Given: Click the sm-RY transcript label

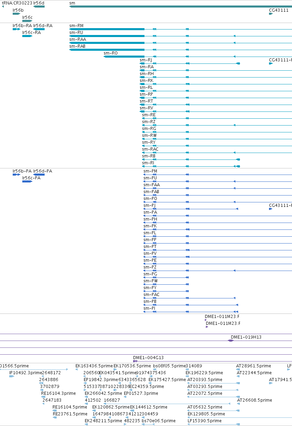Looking at the screenshot, I should [x=149, y=142].
